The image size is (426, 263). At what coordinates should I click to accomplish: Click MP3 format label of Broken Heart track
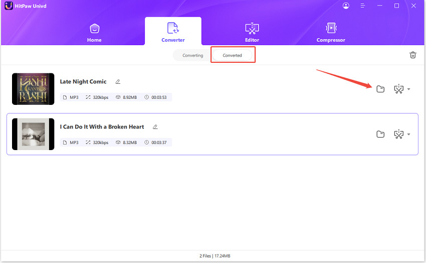click(x=74, y=143)
